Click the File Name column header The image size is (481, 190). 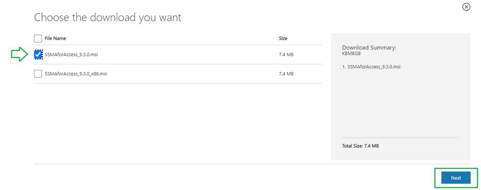(55, 38)
